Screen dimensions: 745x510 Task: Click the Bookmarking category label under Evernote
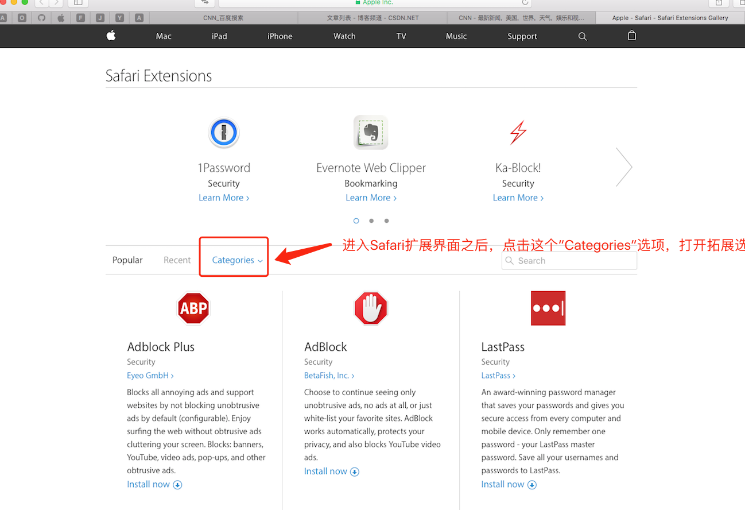point(371,184)
